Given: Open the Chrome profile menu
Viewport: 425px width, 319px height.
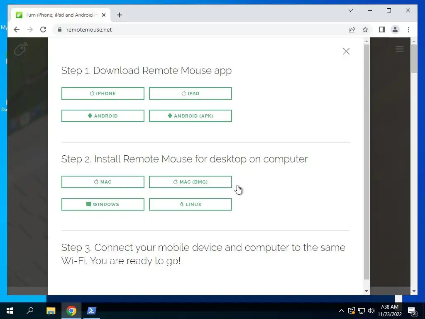Looking at the screenshot, I should (395, 29).
